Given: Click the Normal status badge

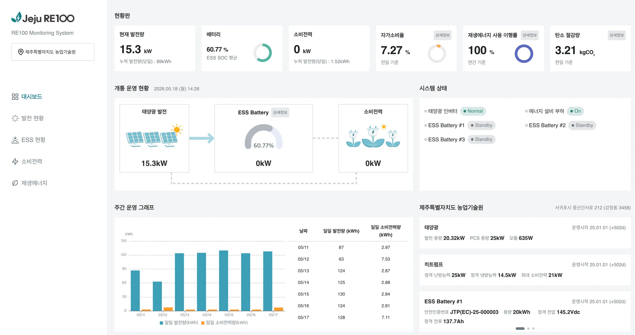Looking at the screenshot, I should (473, 111).
